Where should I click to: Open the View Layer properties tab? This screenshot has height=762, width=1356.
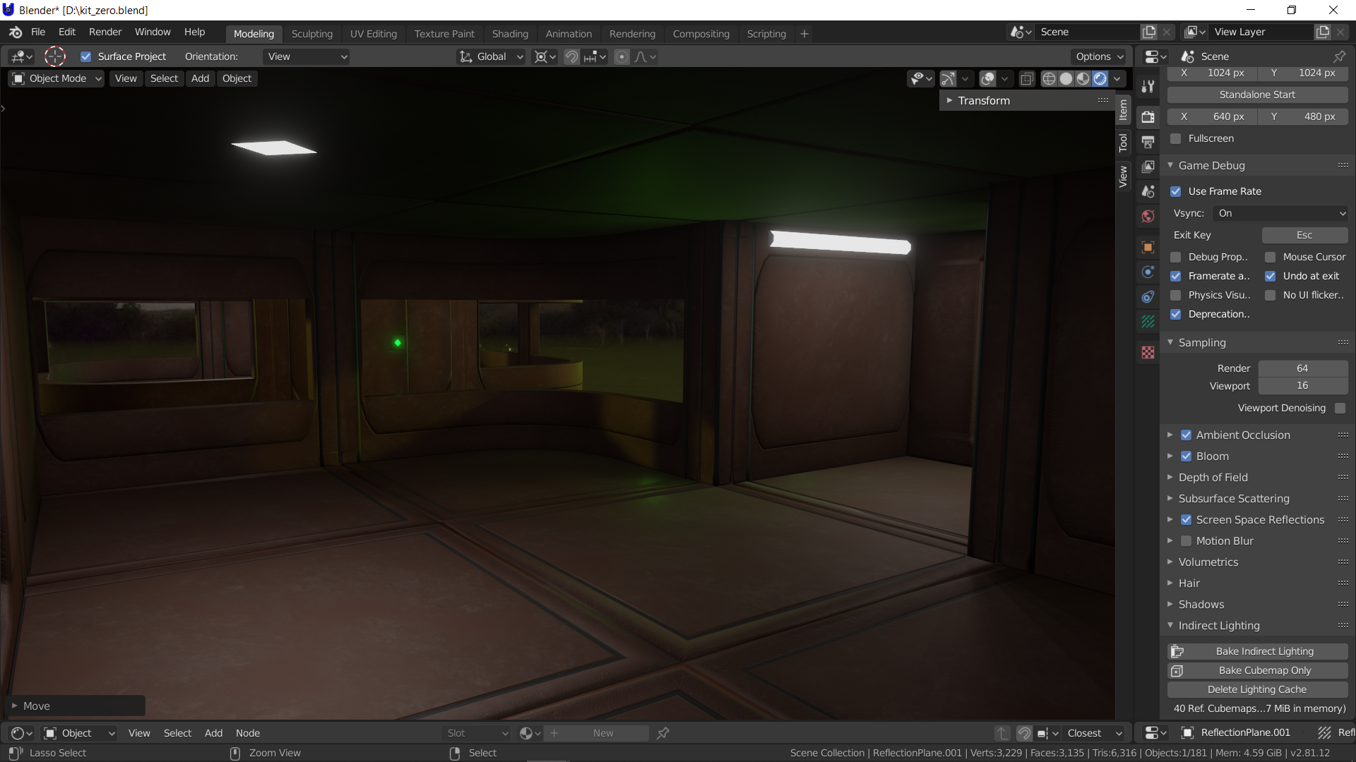(1148, 167)
